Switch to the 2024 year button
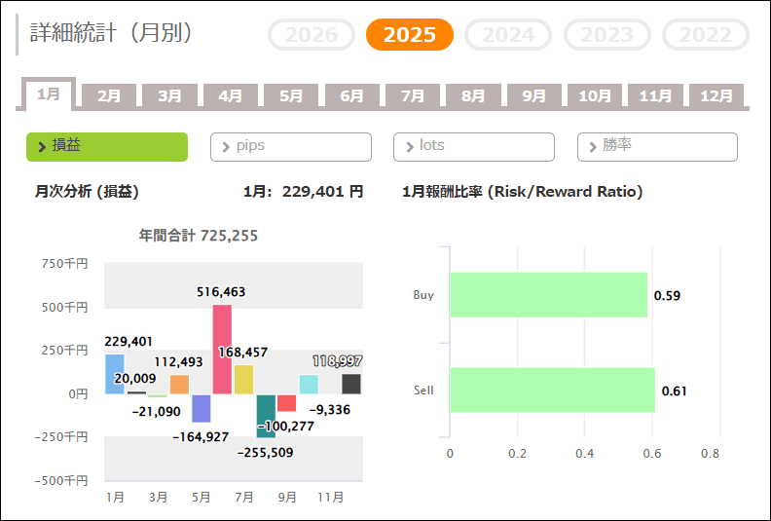 [x=508, y=35]
